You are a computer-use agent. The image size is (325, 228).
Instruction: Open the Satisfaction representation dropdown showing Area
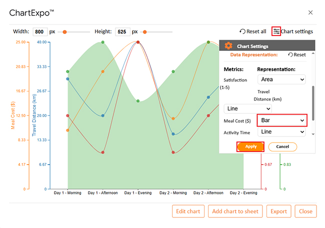[x=281, y=79]
